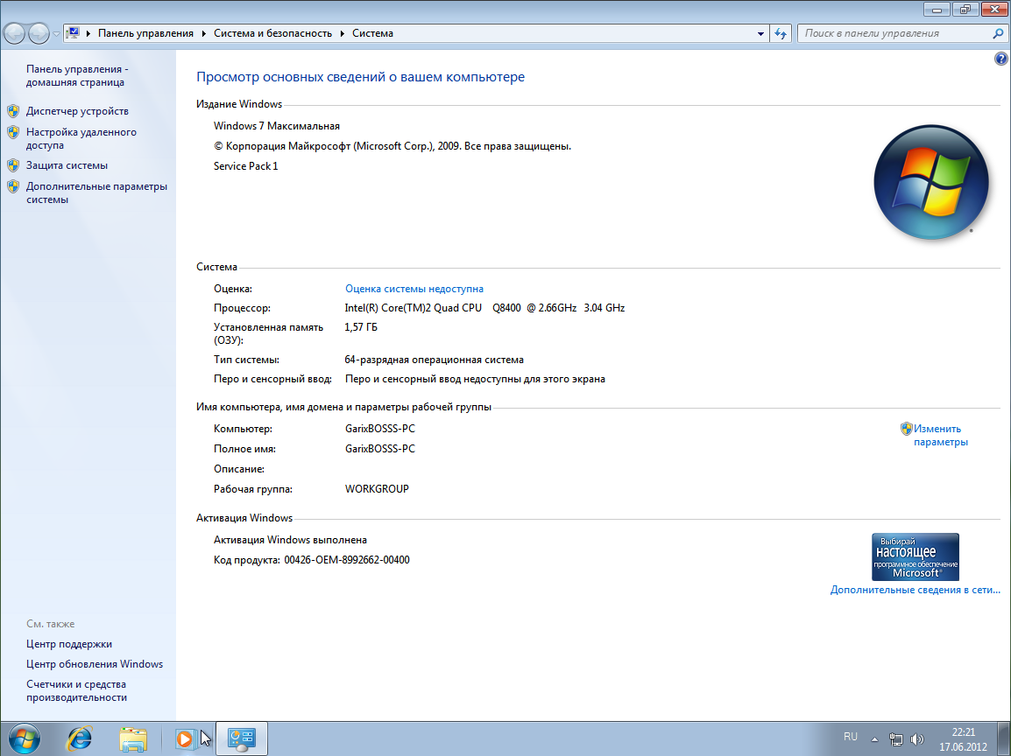Expand arrow after Система и безопасность breadcrumb
The image size is (1011, 756).
click(343, 33)
